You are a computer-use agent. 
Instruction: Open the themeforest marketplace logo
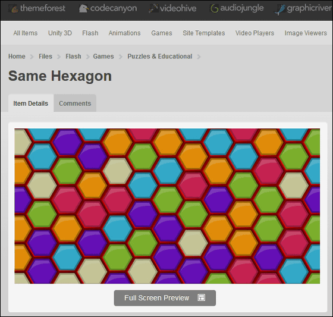tap(37, 8)
